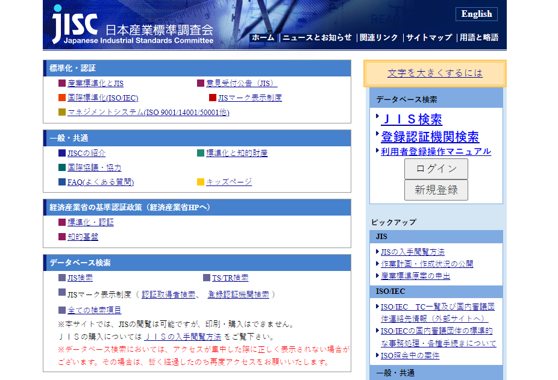Open 関連リンク in top navigation
This screenshot has width=558, height=380.
(378, 37)
